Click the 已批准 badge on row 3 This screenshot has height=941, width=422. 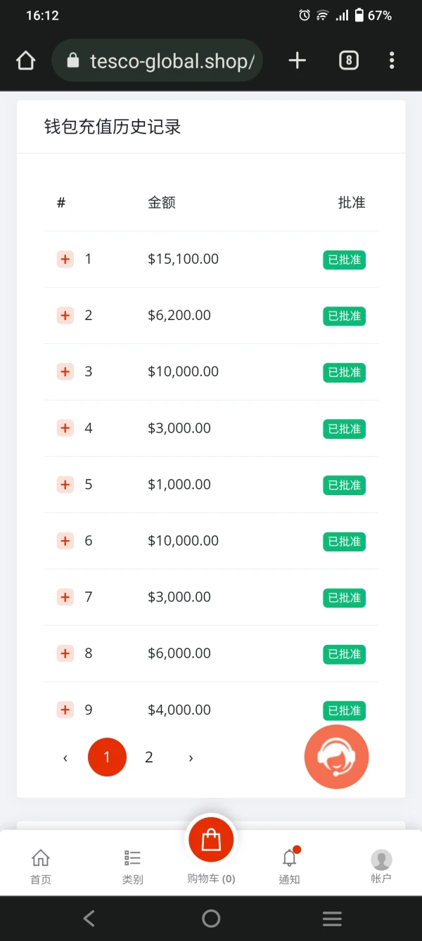tap(345, 373)
